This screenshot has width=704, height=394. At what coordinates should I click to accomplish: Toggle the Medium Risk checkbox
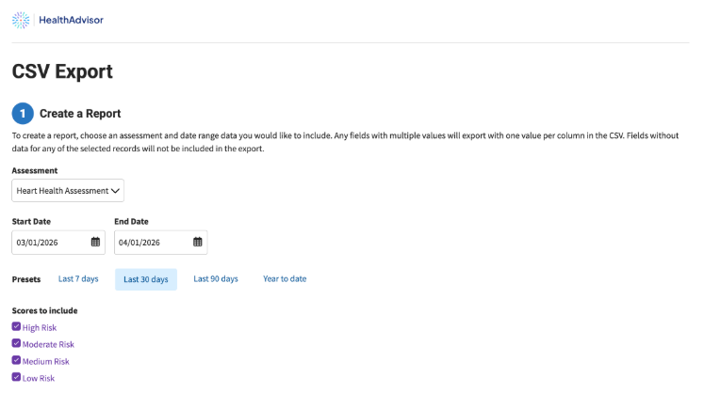pos(16,360)
